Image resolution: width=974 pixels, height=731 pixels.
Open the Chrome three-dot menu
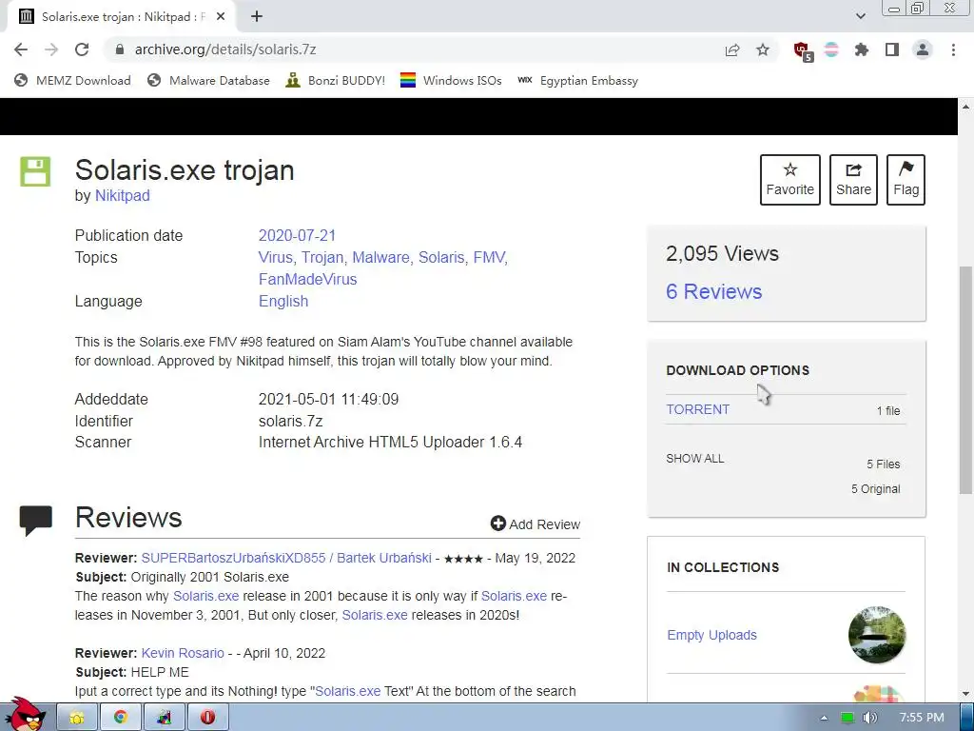point(953,49)
